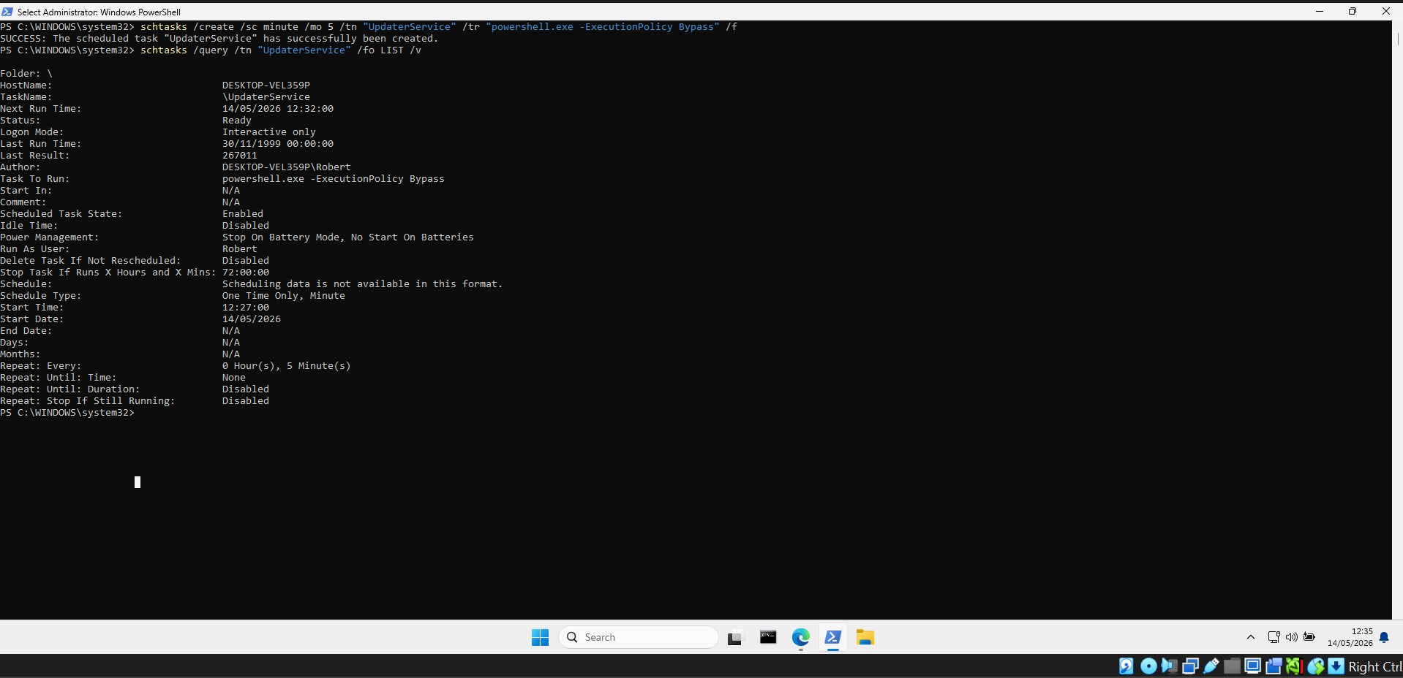The height and width of the screenshot is (678, 1403).
Task: Click the VirtualBox USB indicator
Action: point(1211,666)
